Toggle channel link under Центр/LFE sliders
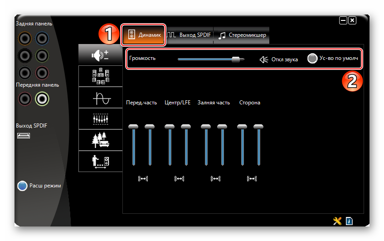 (179, 179)
